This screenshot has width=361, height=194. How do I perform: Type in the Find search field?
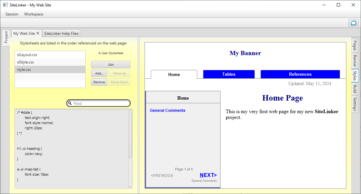click(100, 103)
